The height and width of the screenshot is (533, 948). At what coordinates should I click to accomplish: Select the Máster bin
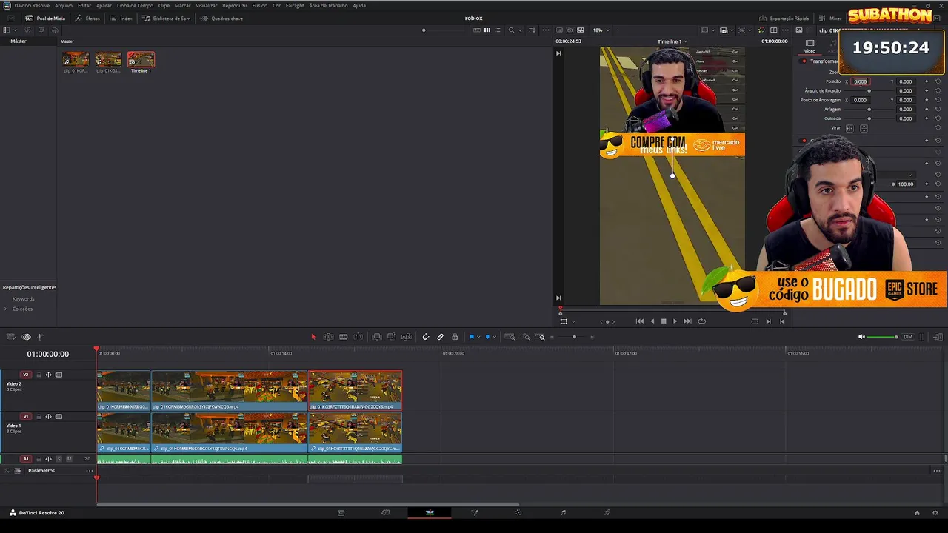click(19, 41)
